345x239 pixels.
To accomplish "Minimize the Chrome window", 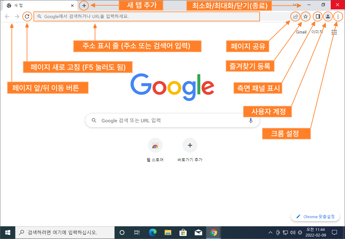I will [x=309, y=5].
